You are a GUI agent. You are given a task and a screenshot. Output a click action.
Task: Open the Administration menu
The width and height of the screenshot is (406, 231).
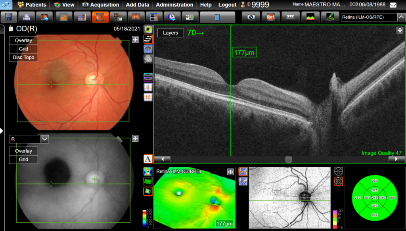click(174, 5)
